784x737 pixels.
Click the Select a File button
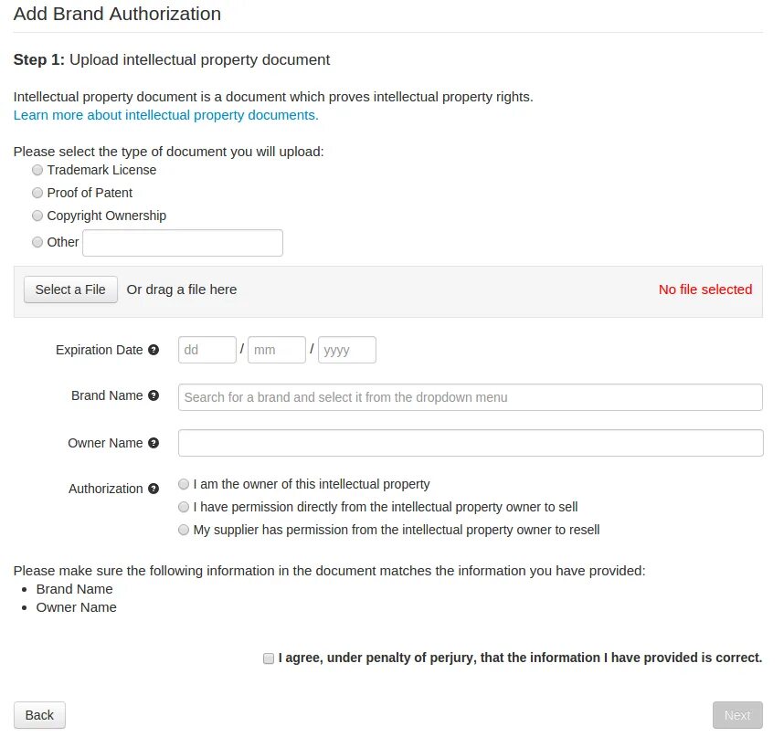70,290
